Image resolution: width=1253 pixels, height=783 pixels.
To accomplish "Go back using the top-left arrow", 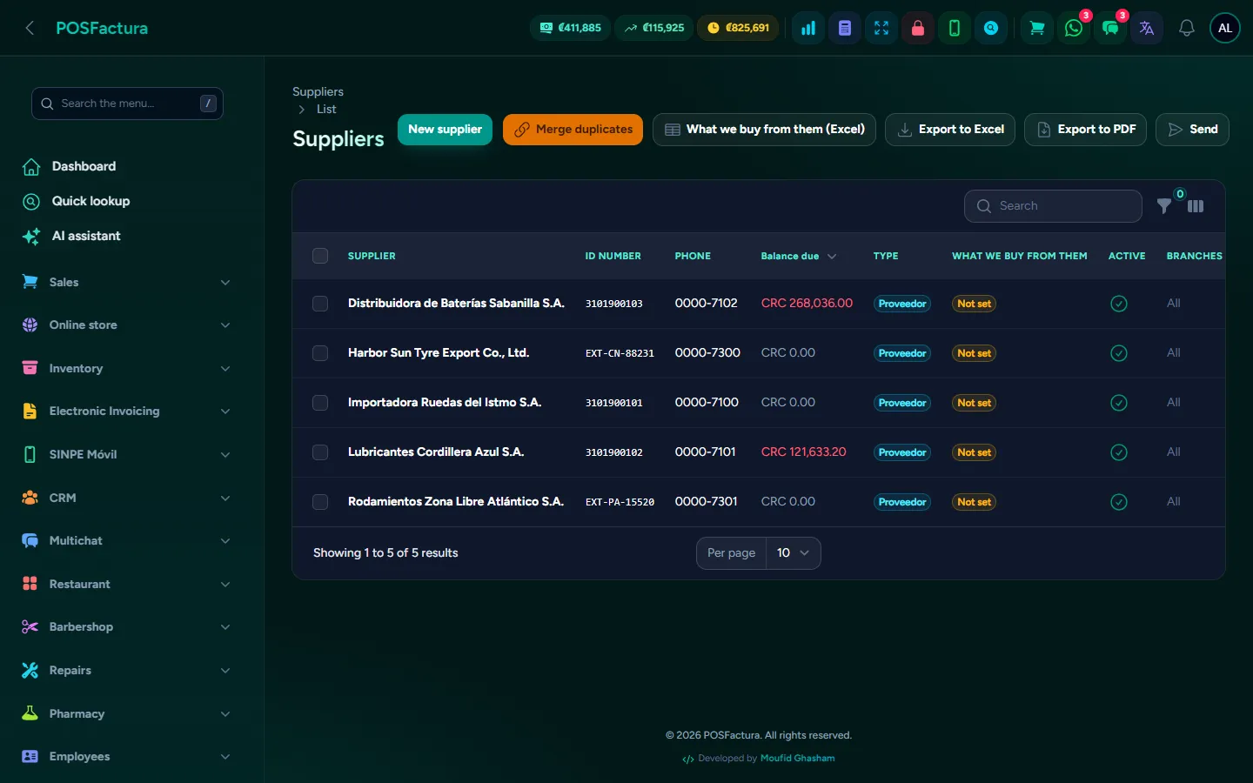I will 30,28.
